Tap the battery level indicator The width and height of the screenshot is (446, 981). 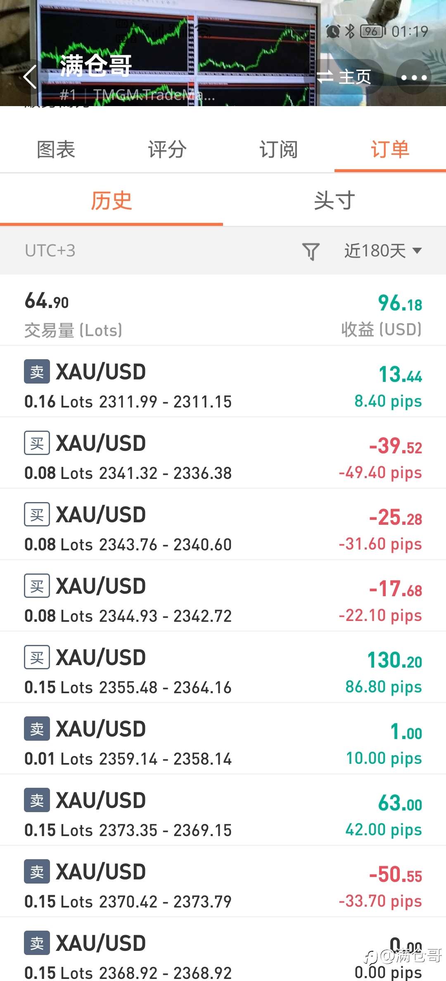[x=372, y=31]
